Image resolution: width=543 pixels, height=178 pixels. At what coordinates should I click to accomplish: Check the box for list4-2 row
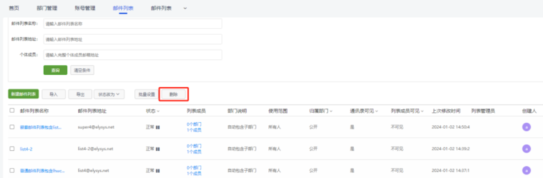point(12,149)
